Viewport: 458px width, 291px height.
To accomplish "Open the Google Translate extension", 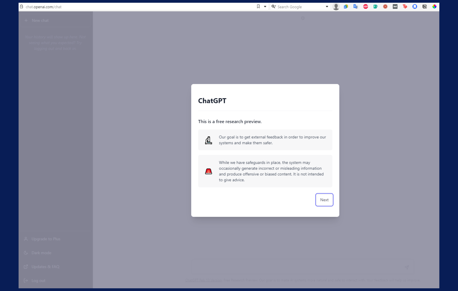I will [356, 6].
